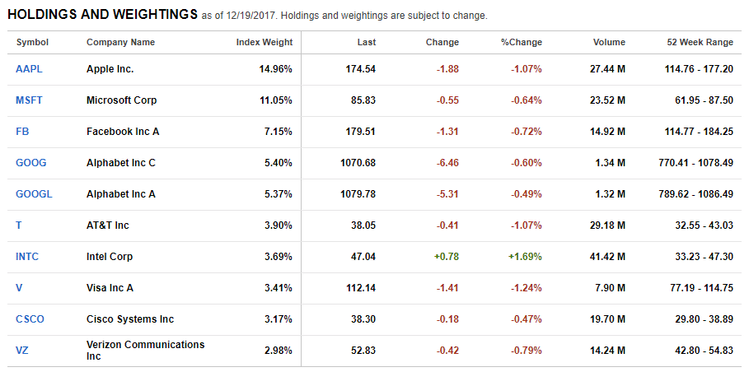Select the VZ symbol link
749x372 pixels.
pos(22,351)
